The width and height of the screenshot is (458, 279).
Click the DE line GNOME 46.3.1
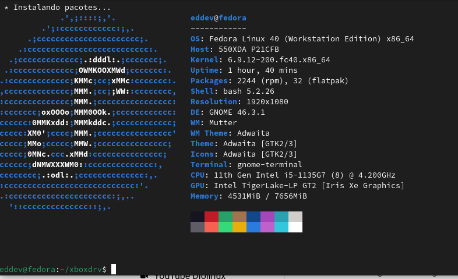[227, 112]
